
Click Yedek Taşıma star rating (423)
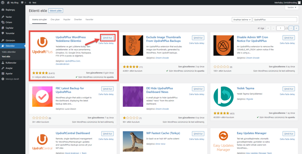(221, 113)
